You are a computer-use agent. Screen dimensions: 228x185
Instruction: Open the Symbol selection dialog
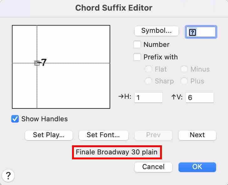tap(156, 31)
